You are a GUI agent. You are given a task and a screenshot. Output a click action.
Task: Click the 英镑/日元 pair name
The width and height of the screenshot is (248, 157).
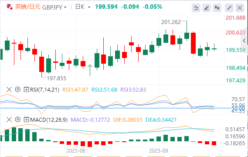pos(28,7)
